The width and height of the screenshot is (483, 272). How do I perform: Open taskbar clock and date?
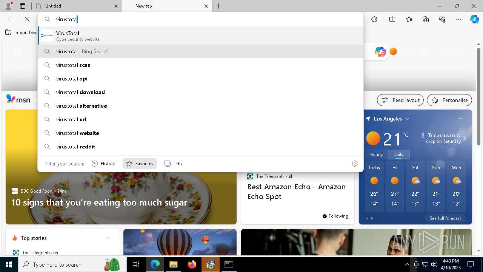click(x=451, y=264)
